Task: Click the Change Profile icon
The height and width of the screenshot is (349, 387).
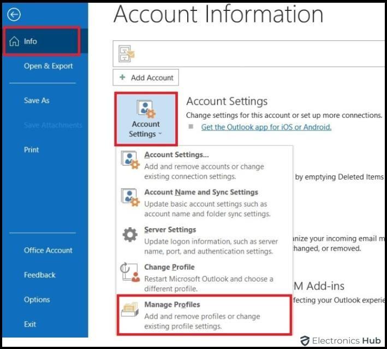Action: [130, 273]
